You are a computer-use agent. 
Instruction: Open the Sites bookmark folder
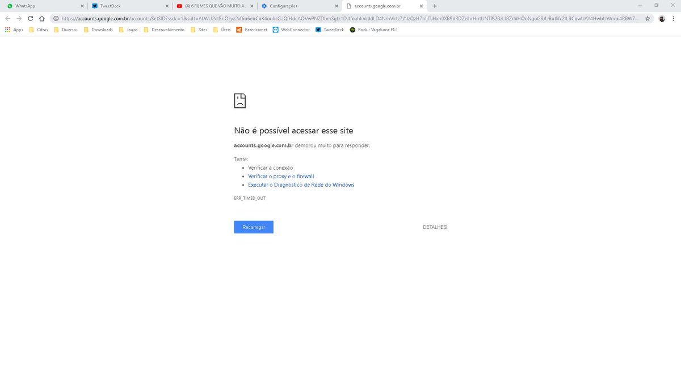pos(199,30)
